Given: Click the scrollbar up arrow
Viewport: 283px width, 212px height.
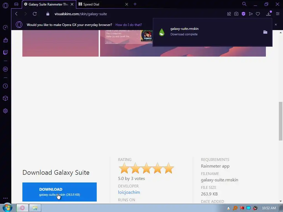Looking at the screenshot, I should tap(281, 33).
